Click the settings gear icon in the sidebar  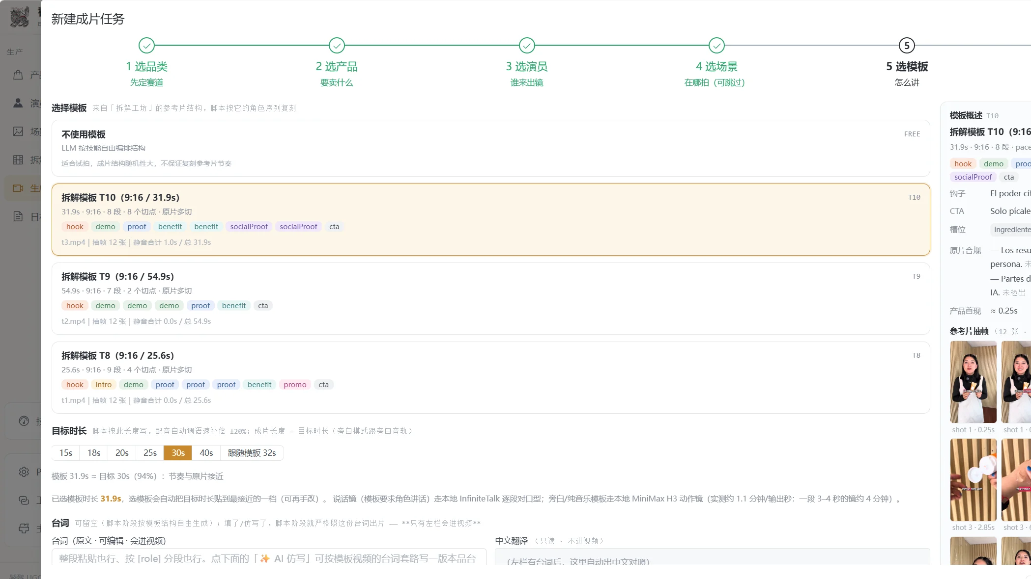(24, 472)
